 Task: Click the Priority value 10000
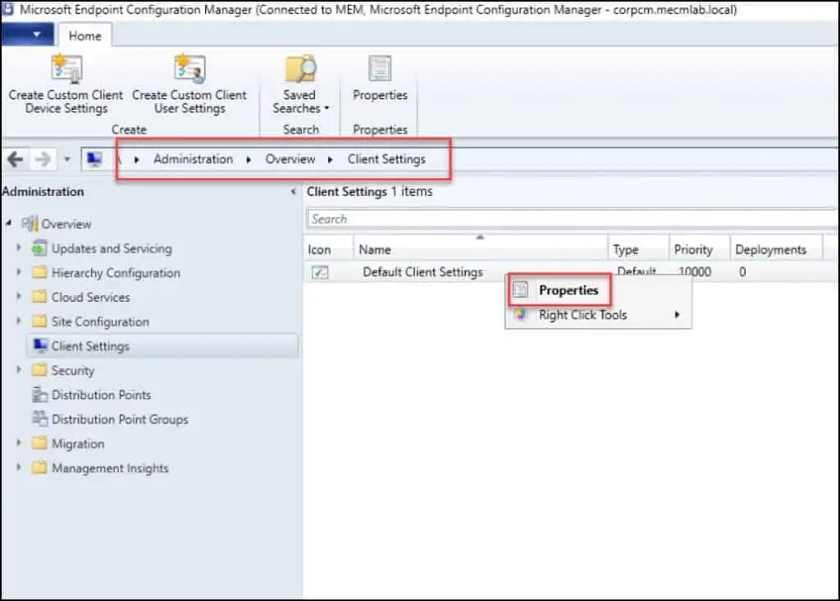click(695, 271)
